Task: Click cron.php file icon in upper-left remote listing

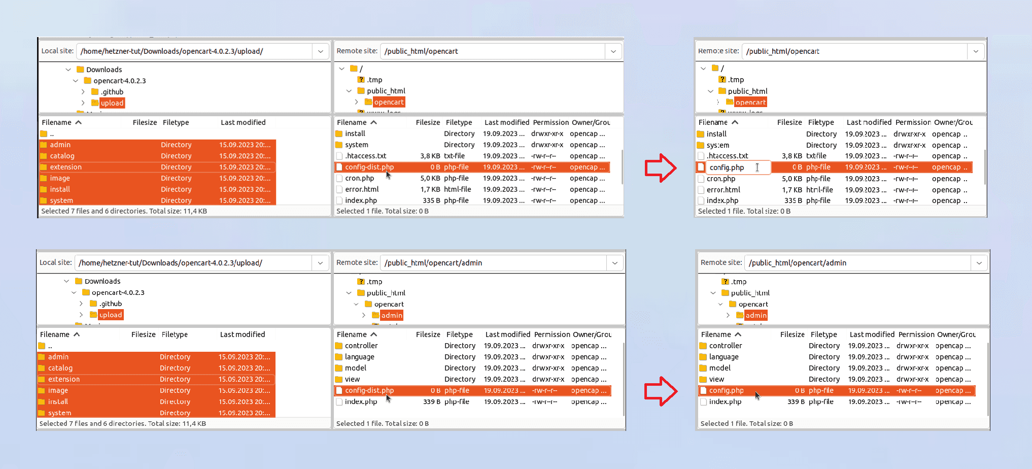Action: (339, 178)
